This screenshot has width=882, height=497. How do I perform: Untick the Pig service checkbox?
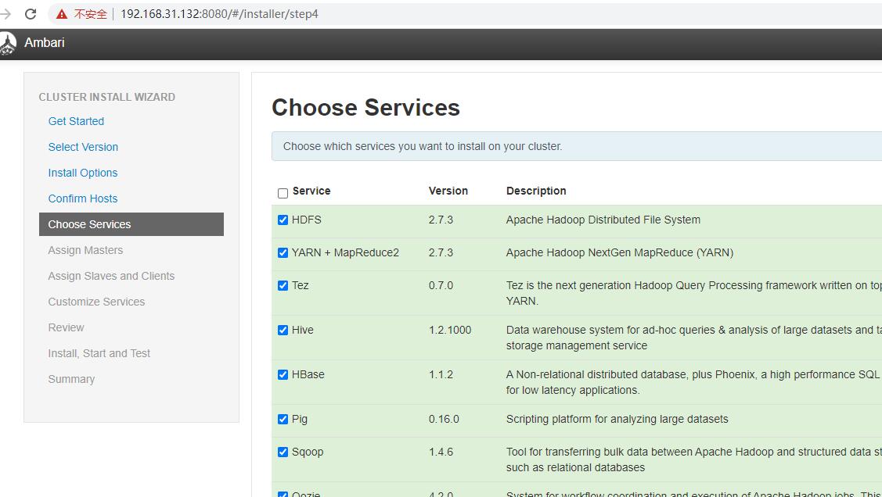[283, 420]
